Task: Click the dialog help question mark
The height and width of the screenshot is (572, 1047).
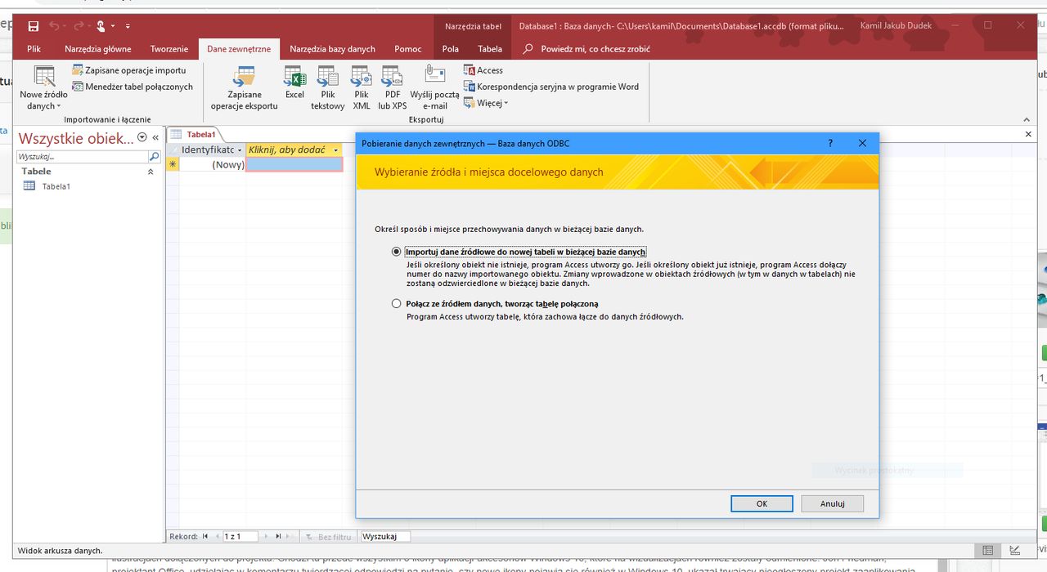Action: point(830,143)
